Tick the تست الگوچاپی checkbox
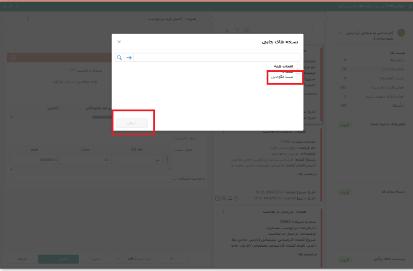413x271 pixels. point(298,76)
